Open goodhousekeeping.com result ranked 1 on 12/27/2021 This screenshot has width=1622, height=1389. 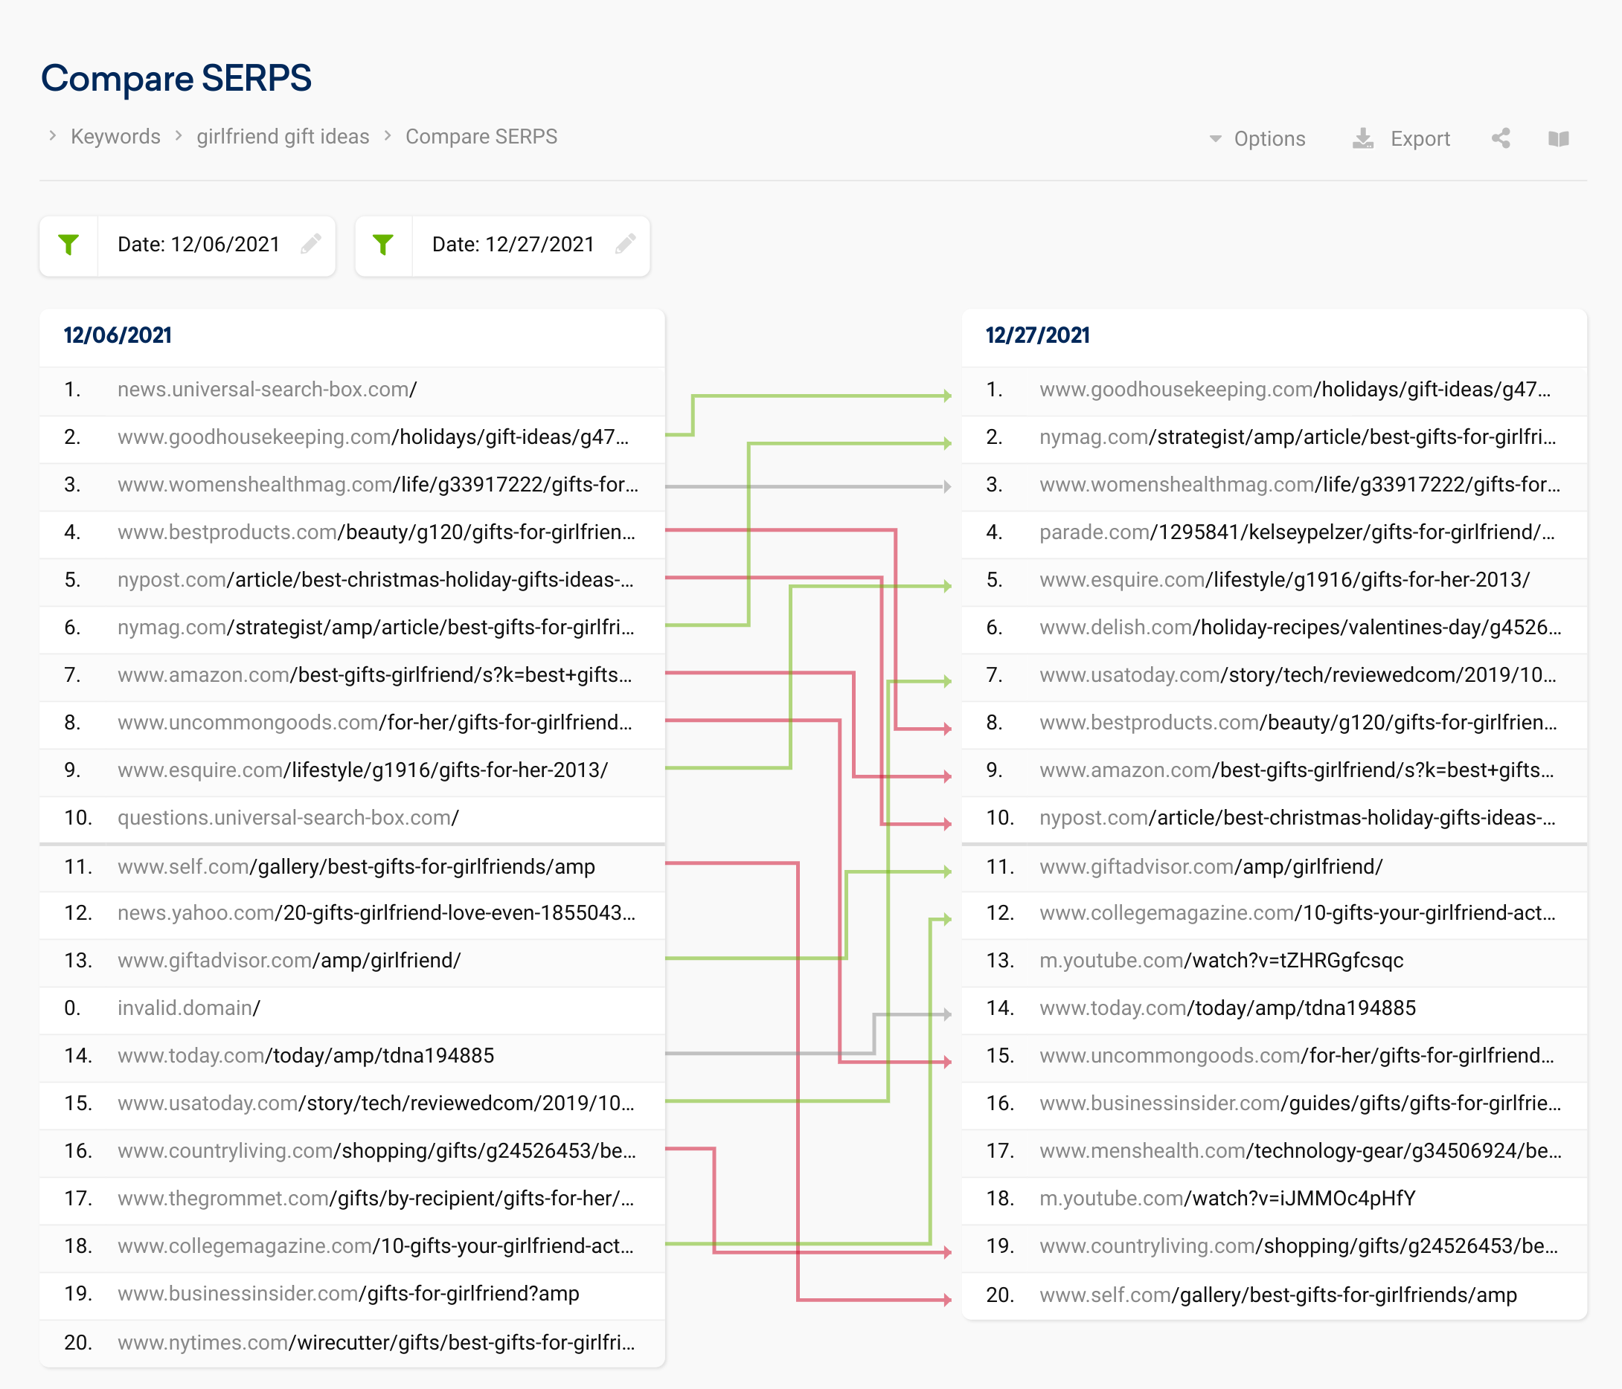tap(1295, 390)
